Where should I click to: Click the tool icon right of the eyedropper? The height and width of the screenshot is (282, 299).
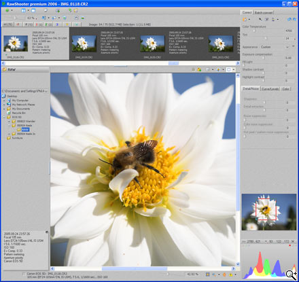(267, 20)
